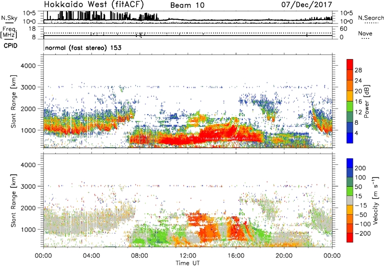Click the 'Velocity [m s-1]' colorbar label
Viewport: 384px width, 266px height.
375,200
